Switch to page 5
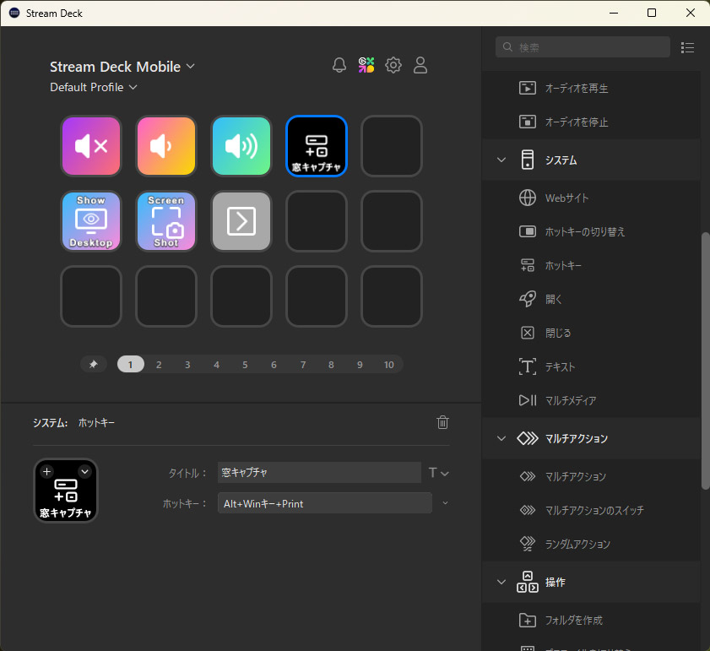The width and height of the screenshot is (710, 651). 245,364
